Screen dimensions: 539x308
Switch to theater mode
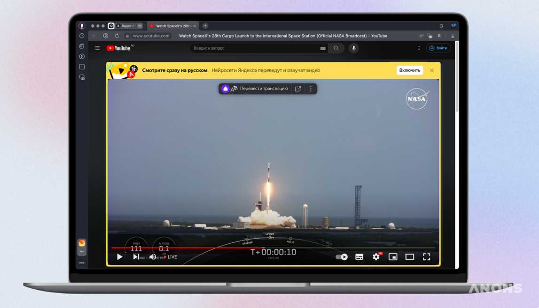(x=410, y=256)
